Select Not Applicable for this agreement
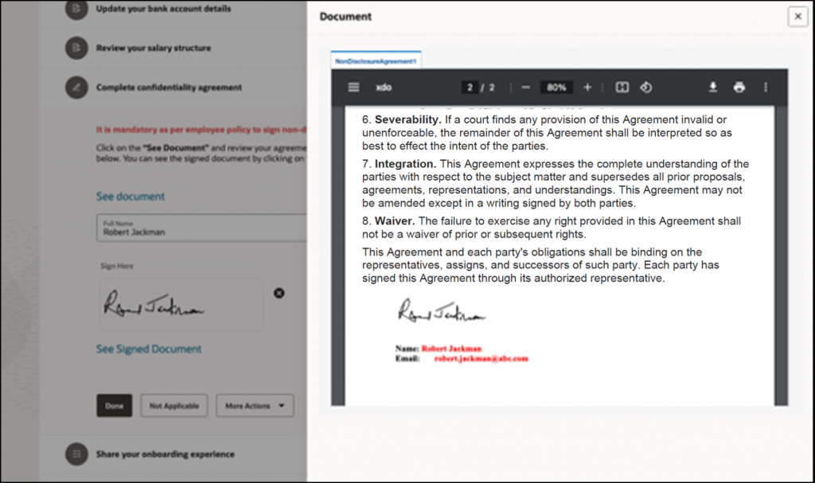This screenshot has width=815, height=483. coord(174,405)
